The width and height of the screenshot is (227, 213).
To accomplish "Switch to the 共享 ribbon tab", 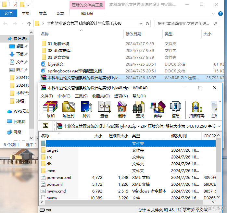I will tap(43, 14).
